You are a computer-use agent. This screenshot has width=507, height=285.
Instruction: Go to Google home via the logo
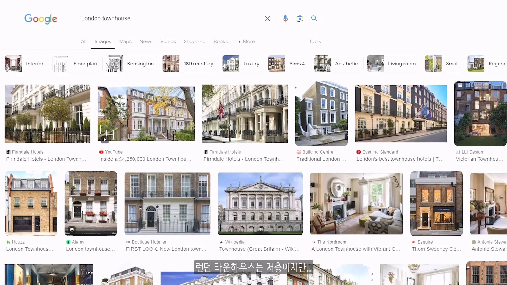click(x=41, y=19)
